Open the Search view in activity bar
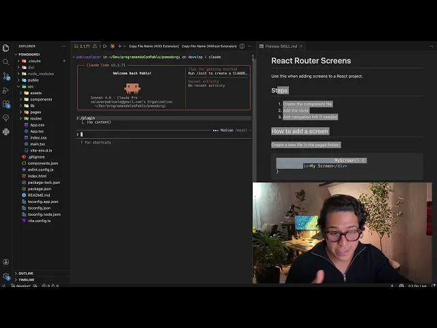This screenshot has width=437, height=328. click(6, 61)
